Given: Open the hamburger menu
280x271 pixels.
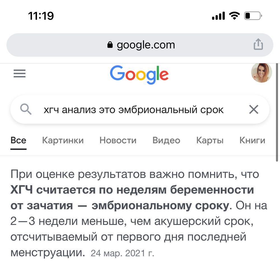Looking at the screenshot, I should point(19,73).
